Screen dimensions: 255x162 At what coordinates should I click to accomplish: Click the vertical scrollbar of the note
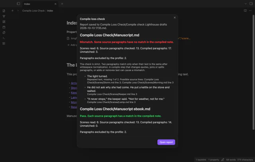pyautogui.click(x=253, y=73)
